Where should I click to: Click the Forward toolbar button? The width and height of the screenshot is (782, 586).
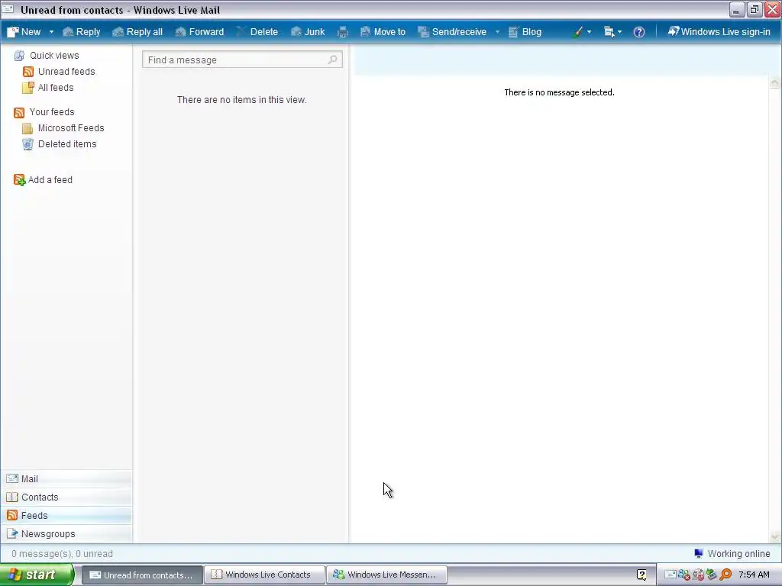[x=199, y=32]
